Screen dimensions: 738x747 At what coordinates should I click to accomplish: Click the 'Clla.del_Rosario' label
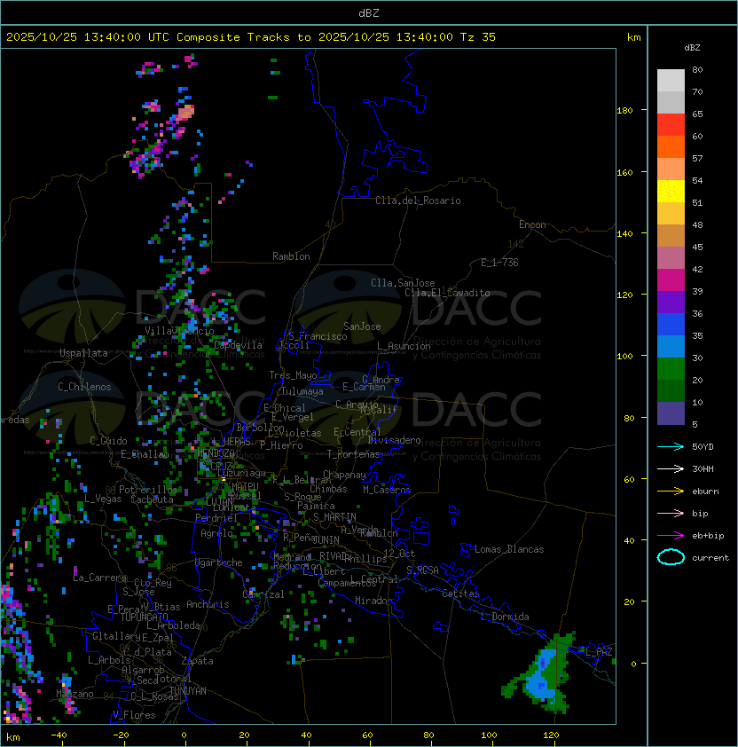click(418, 201)
